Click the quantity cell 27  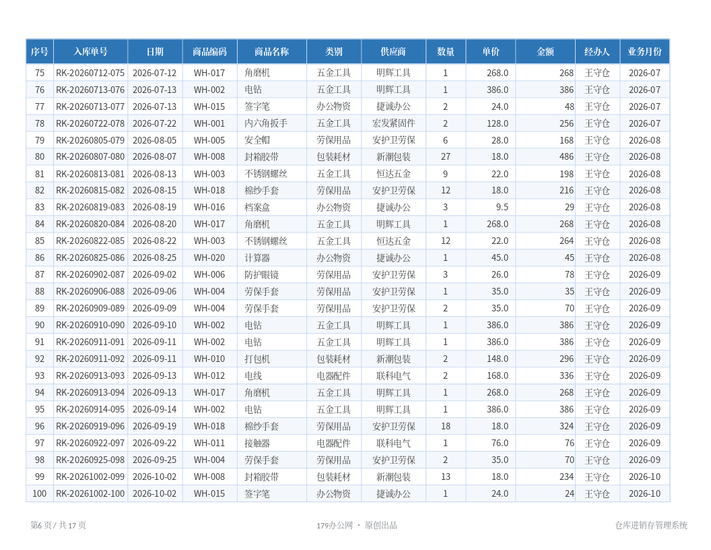click(x=446, y=157)
